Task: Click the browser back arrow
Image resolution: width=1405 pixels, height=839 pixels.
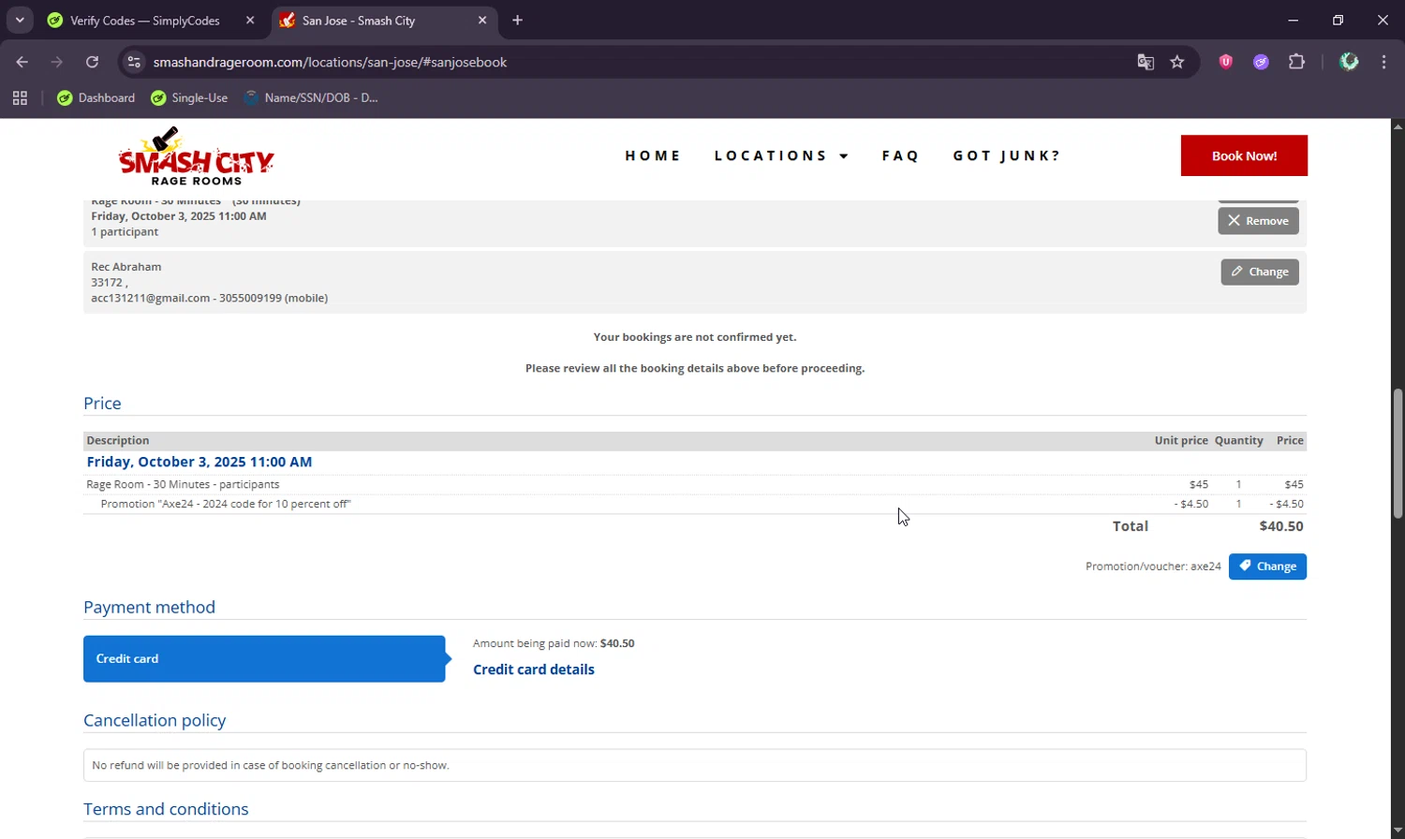Action: tap(22, 62)
